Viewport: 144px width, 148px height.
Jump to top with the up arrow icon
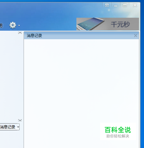(20, 33)
